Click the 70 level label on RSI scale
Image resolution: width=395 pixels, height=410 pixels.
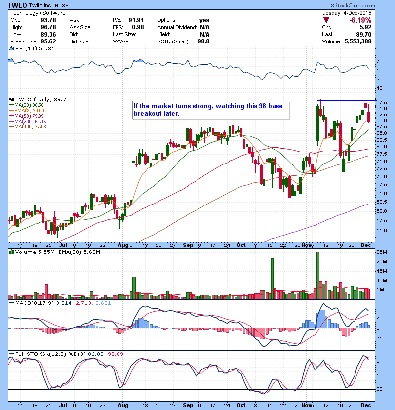[379, 62]
